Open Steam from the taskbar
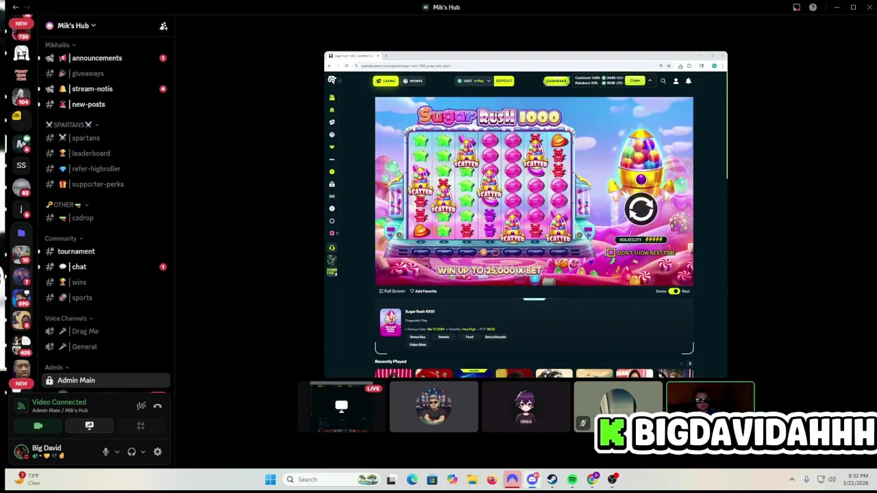 click(x=552, y=479)
